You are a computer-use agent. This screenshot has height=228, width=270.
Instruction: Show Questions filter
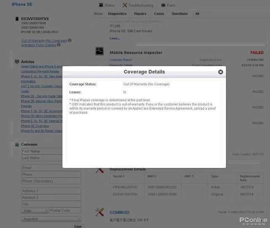pyautogui.click(x=179, y=14)
